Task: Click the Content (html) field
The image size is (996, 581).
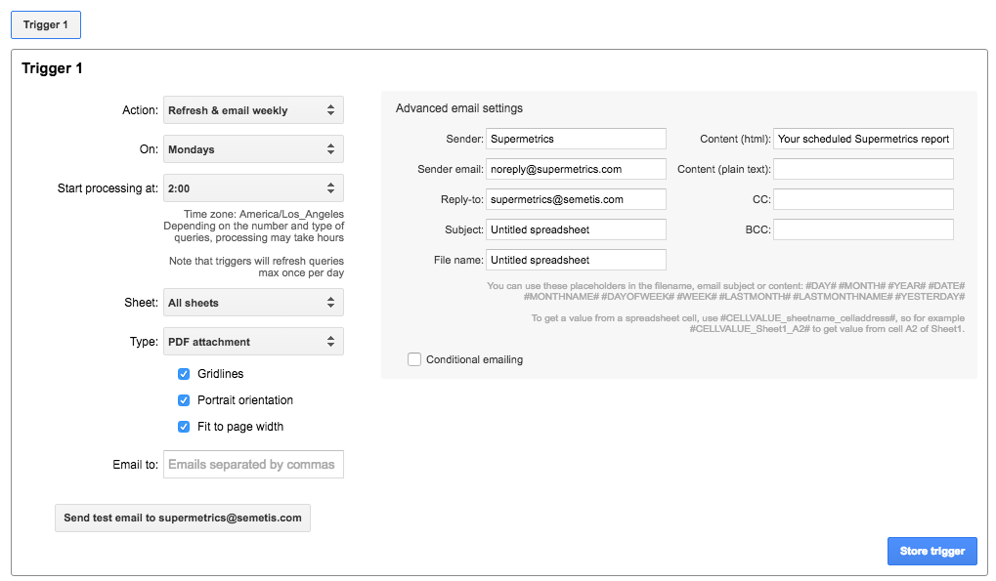Action: click(x=863, y=139)
